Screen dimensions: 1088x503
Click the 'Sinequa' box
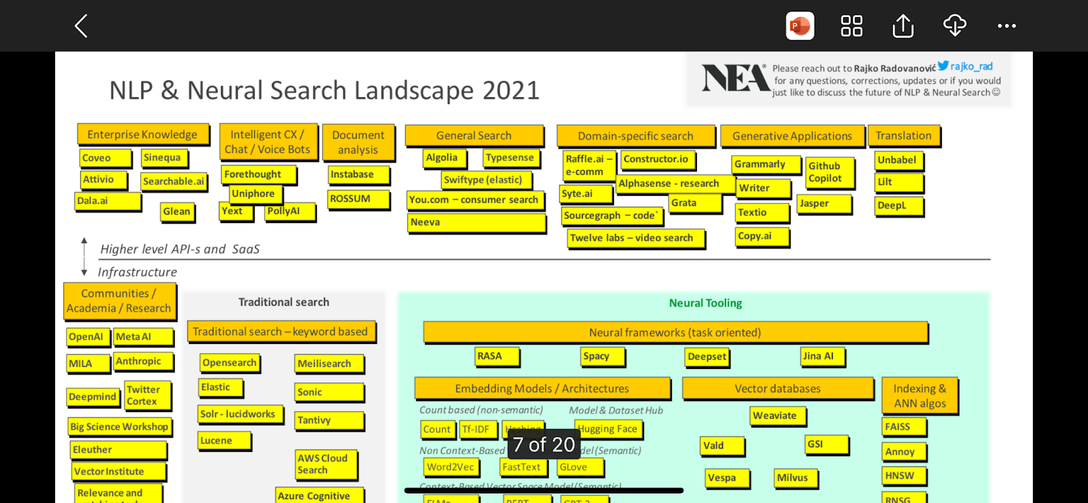coord(164,158)
